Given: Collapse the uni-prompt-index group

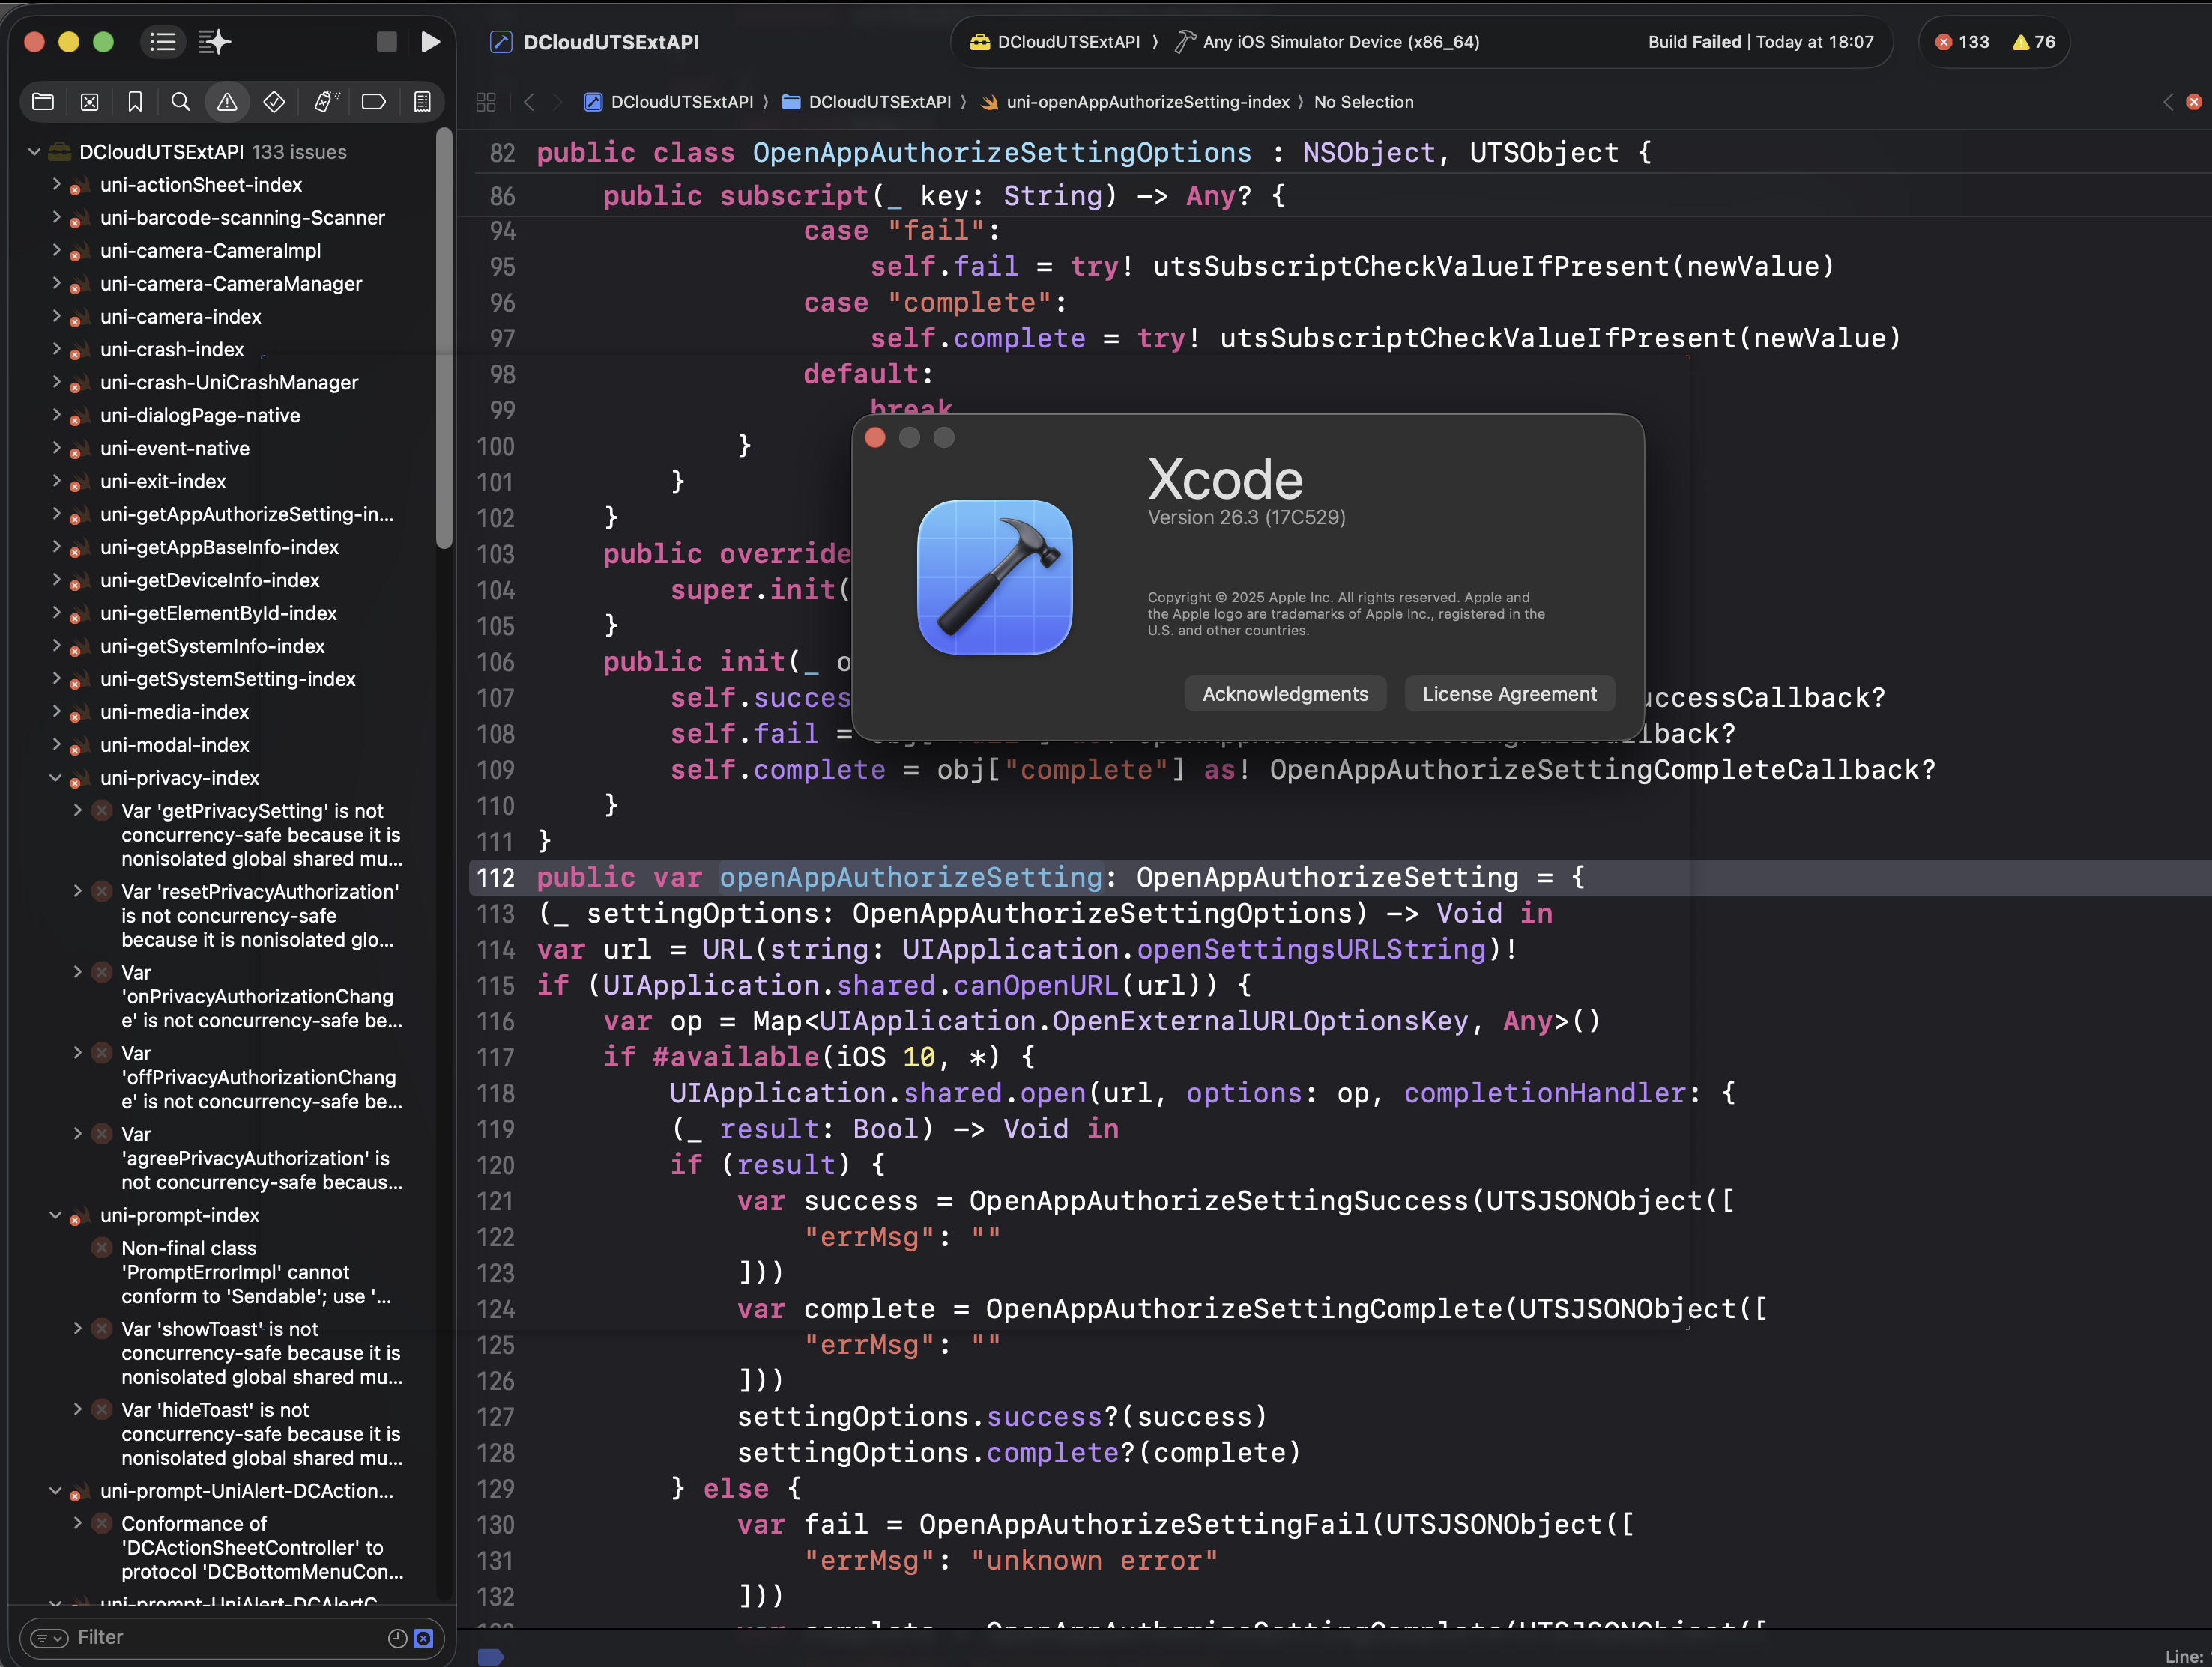Looking at the screenshot, I should pyautogui.click(x=56, y=1215).
